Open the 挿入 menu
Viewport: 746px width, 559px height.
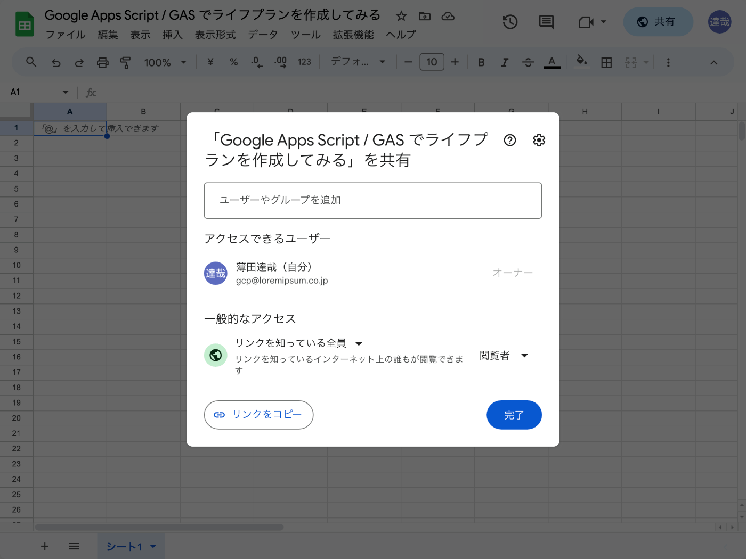[x=172, y=35]
